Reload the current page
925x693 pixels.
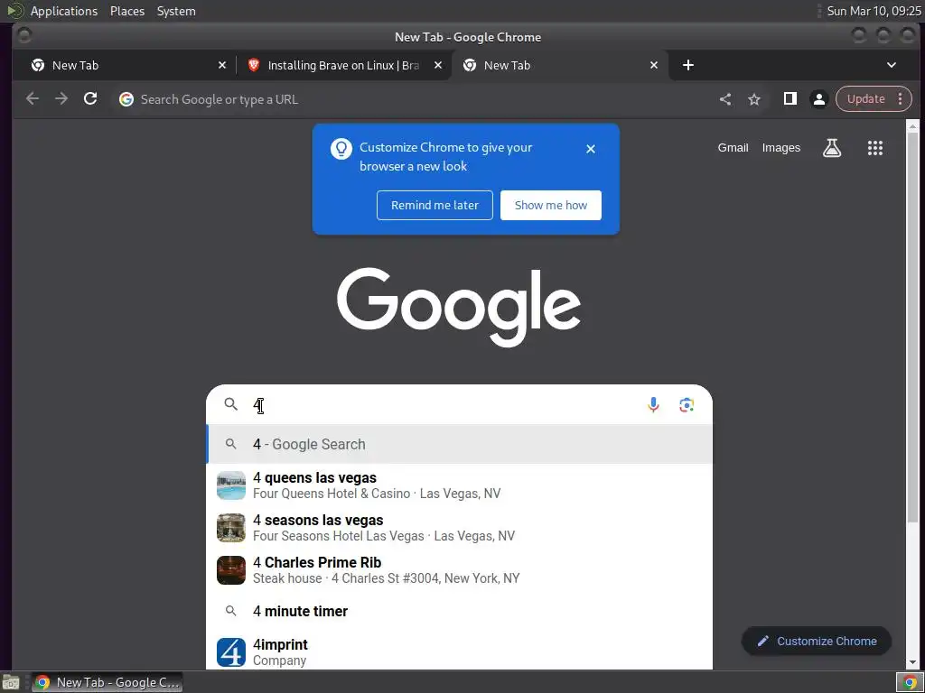[90, 99]
